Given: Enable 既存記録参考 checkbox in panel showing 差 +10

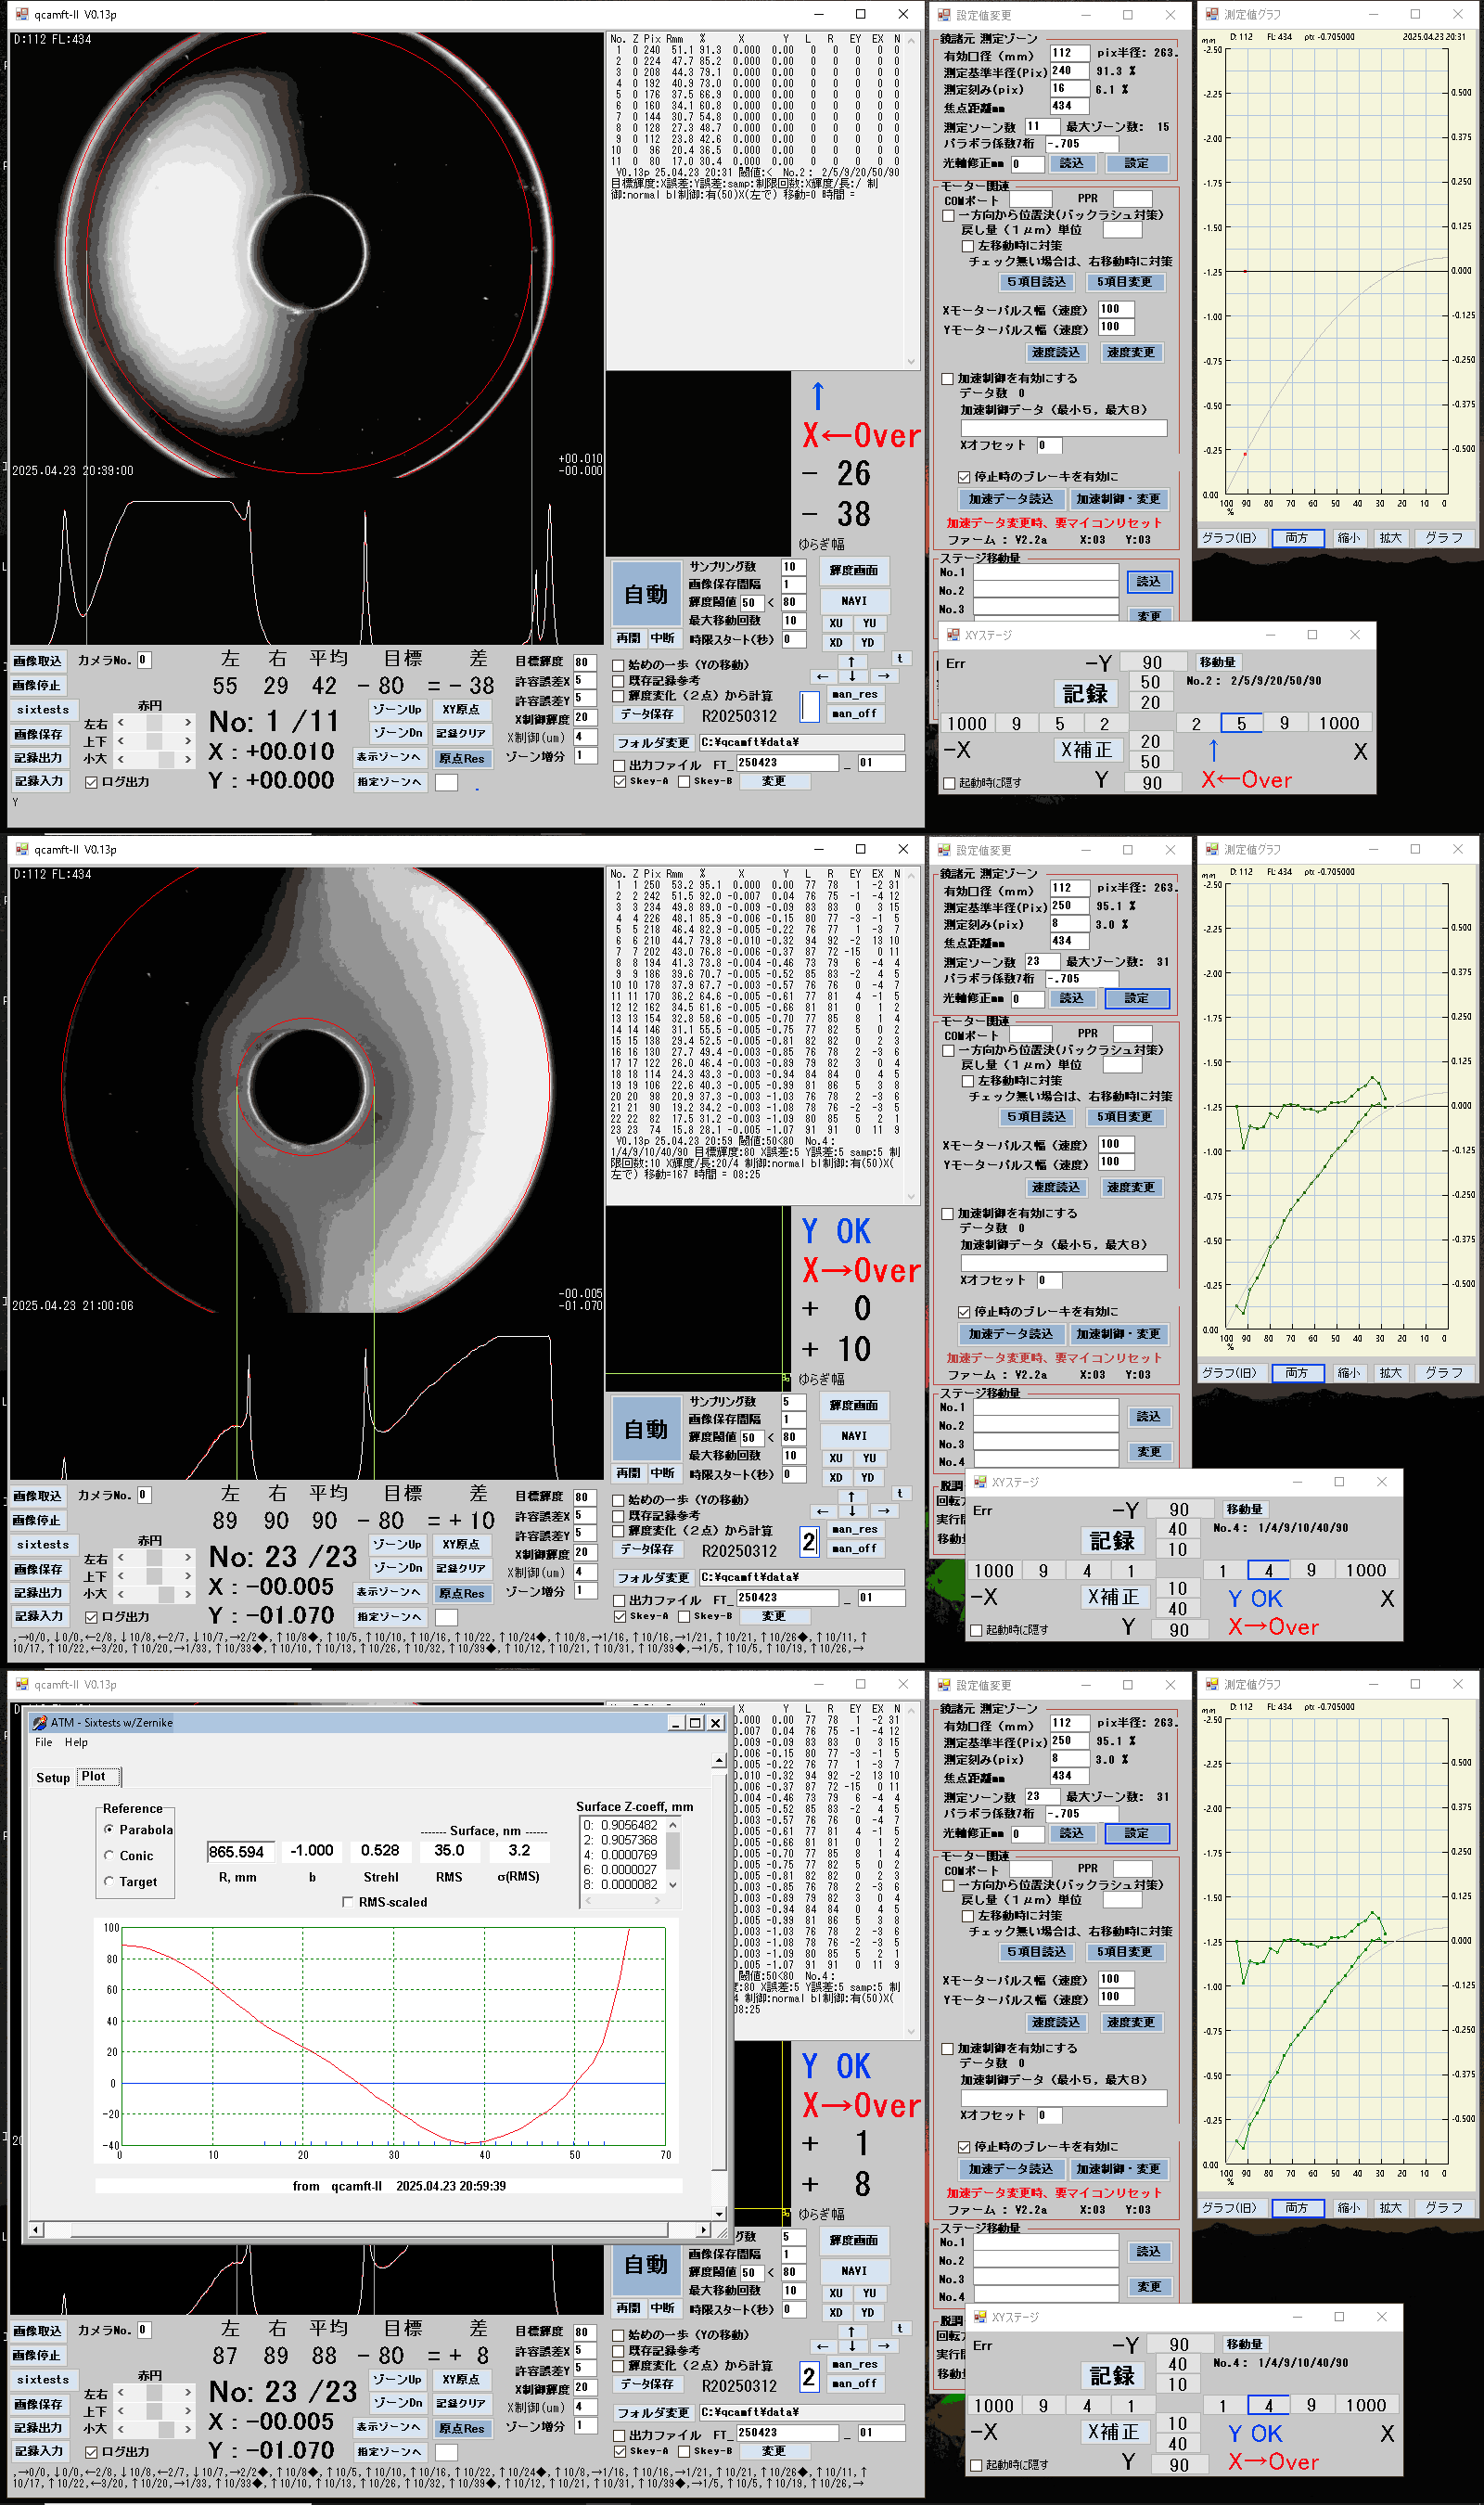Looking at the screenshot, I should click(x=618, y=1516).
